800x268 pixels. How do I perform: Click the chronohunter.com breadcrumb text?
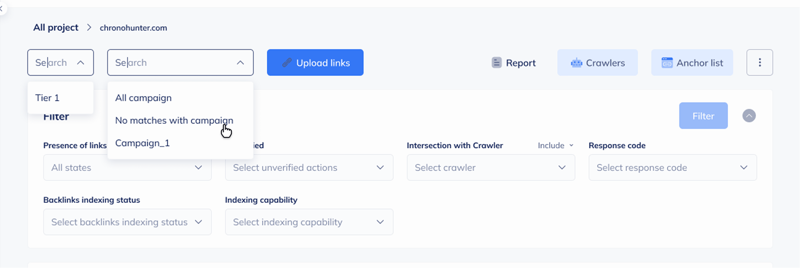coord(133,27)
